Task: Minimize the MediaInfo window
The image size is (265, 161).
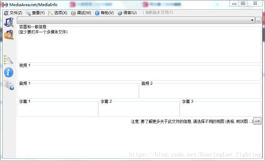Action: [234, 4]
